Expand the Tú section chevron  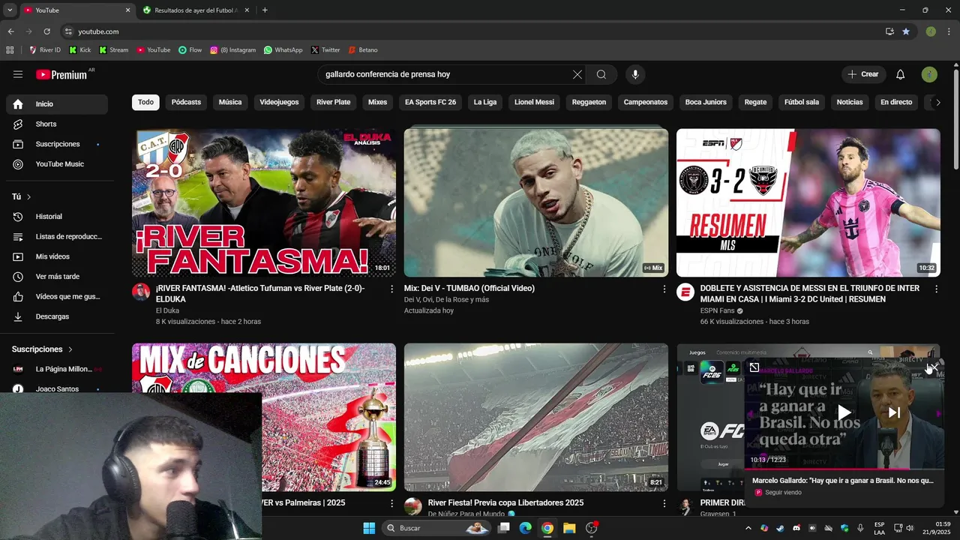[29, 196]
